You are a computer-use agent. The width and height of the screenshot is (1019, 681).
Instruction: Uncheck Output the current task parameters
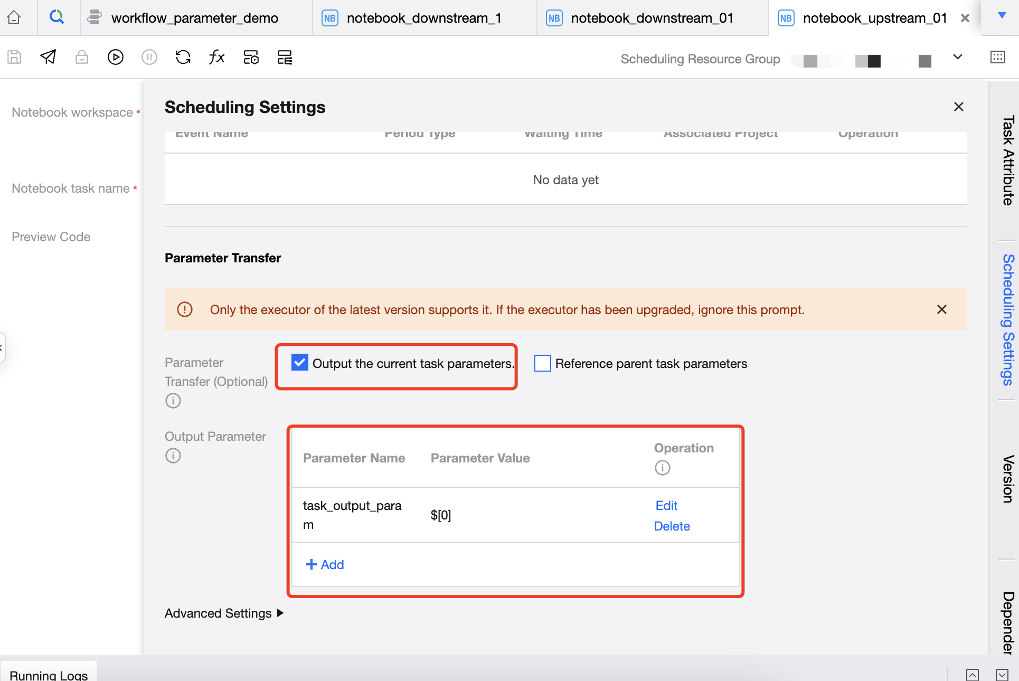300,363
